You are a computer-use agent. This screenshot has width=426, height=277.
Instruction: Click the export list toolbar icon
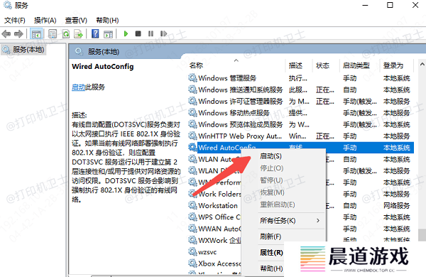tap(78, 34)
